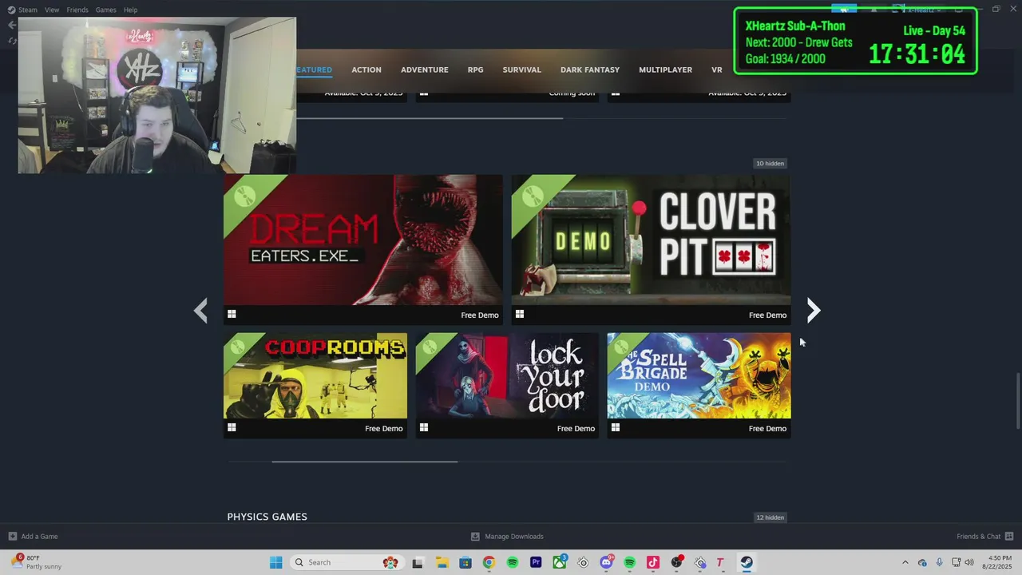This screenshot has width=1022, height=575.
Task: Open Xbox app from taskbar
Action: 560,562
